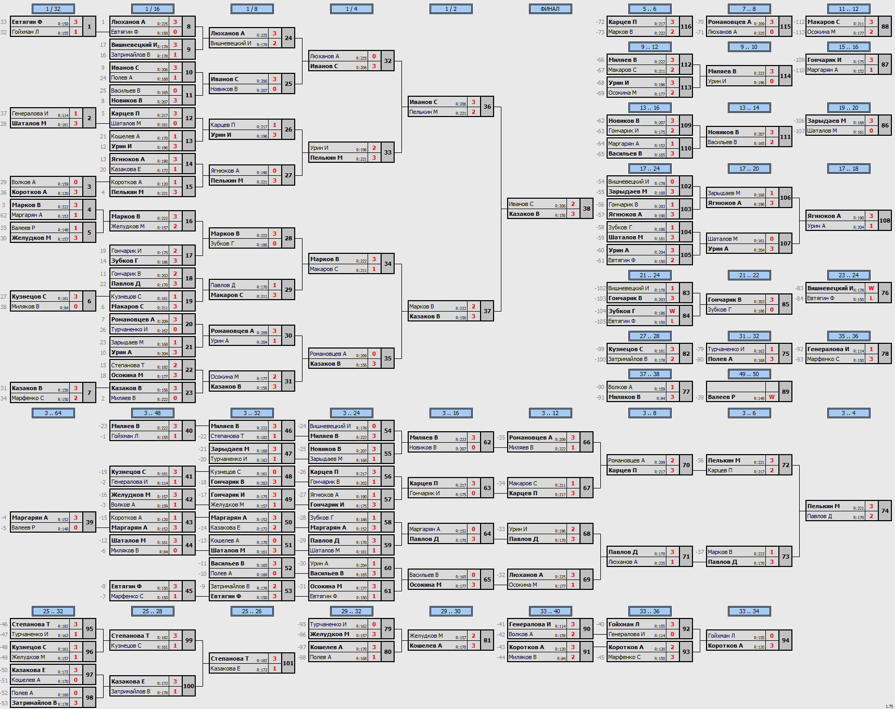Click match number box 108
Screen dimensions: 895x709
885,221
